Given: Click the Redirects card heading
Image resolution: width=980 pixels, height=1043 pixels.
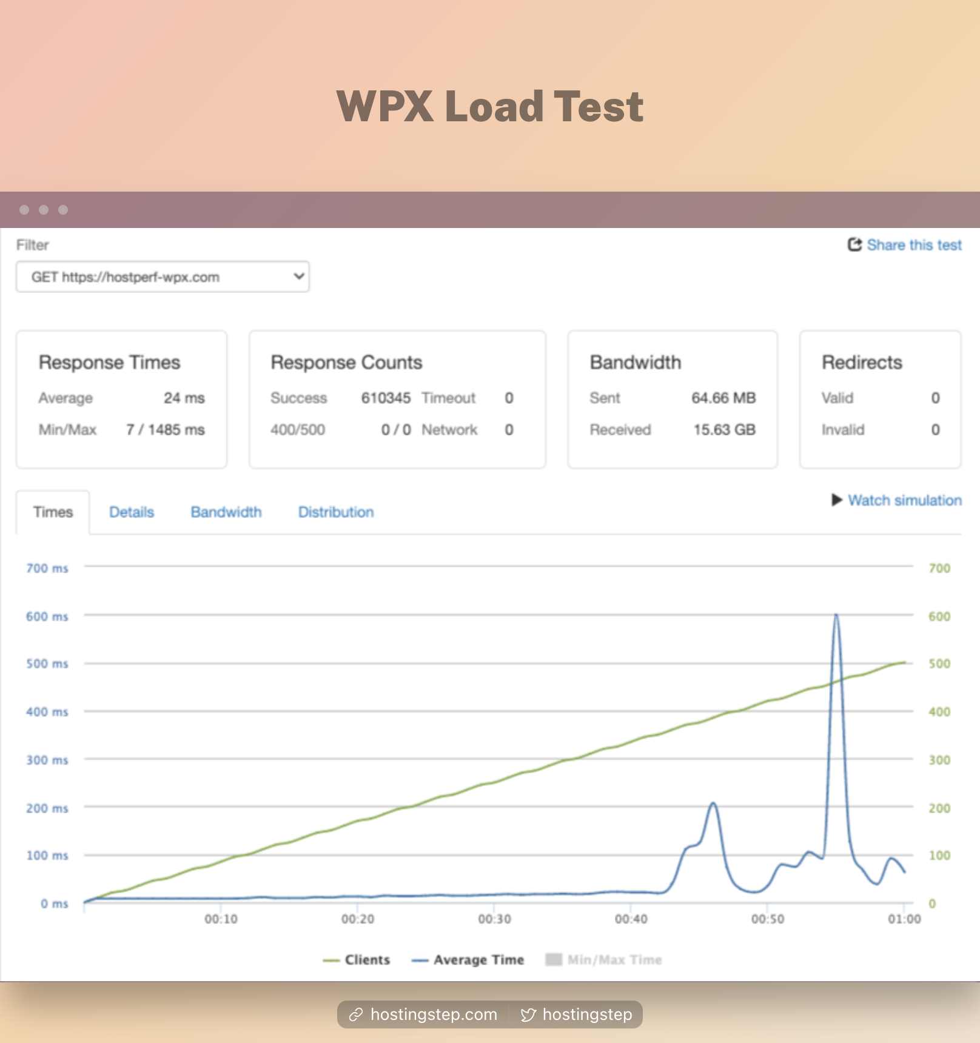Looking at the screenshot, I should (862, 362).
